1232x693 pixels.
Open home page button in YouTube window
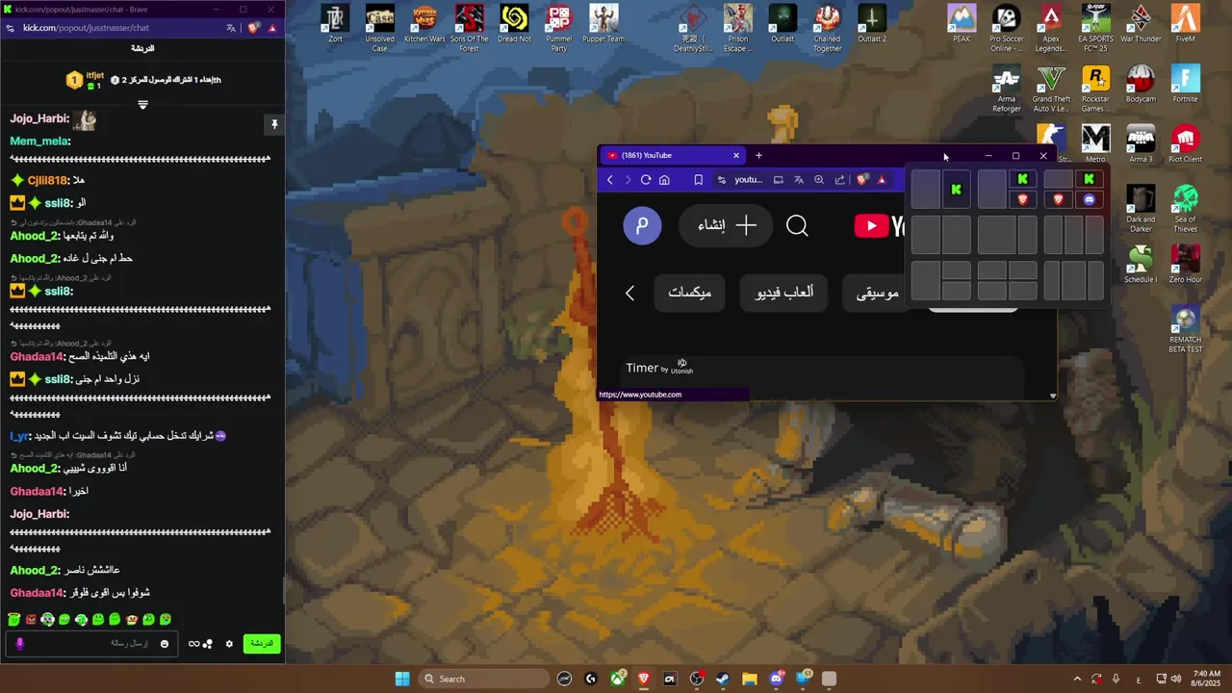click(664, 180)
